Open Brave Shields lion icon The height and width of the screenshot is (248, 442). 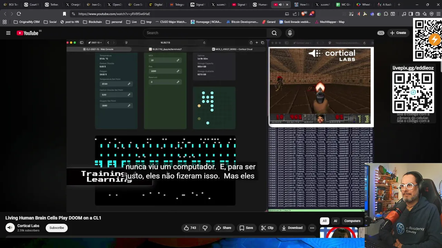pyautogui.click(x=303, y=14)
